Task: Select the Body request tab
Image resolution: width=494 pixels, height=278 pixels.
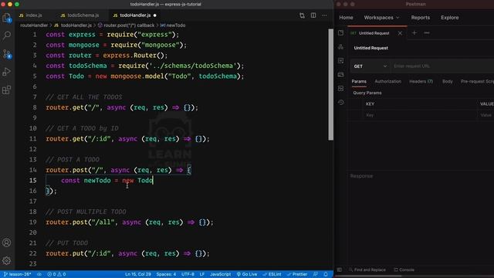Action: 448,81
